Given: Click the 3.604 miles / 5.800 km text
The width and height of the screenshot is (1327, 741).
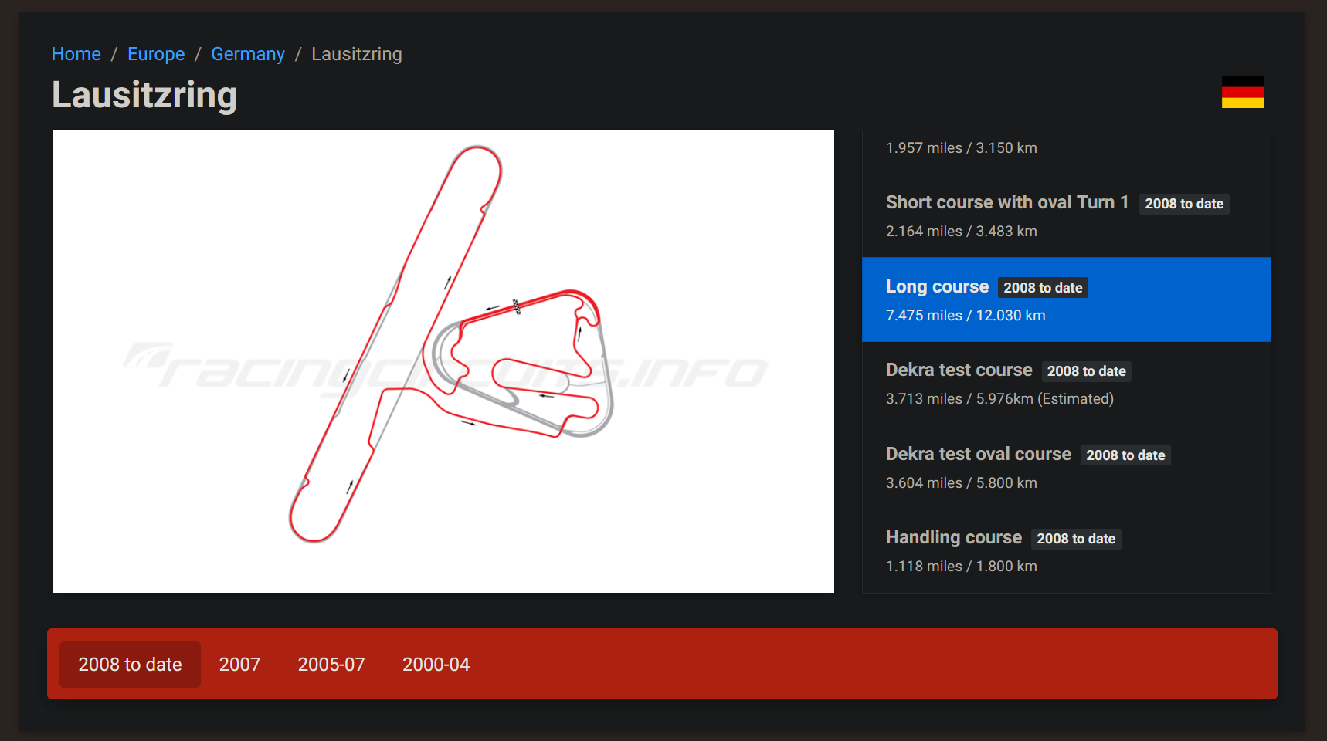Looking at the screenshot, I should click(x=962, y=482).
